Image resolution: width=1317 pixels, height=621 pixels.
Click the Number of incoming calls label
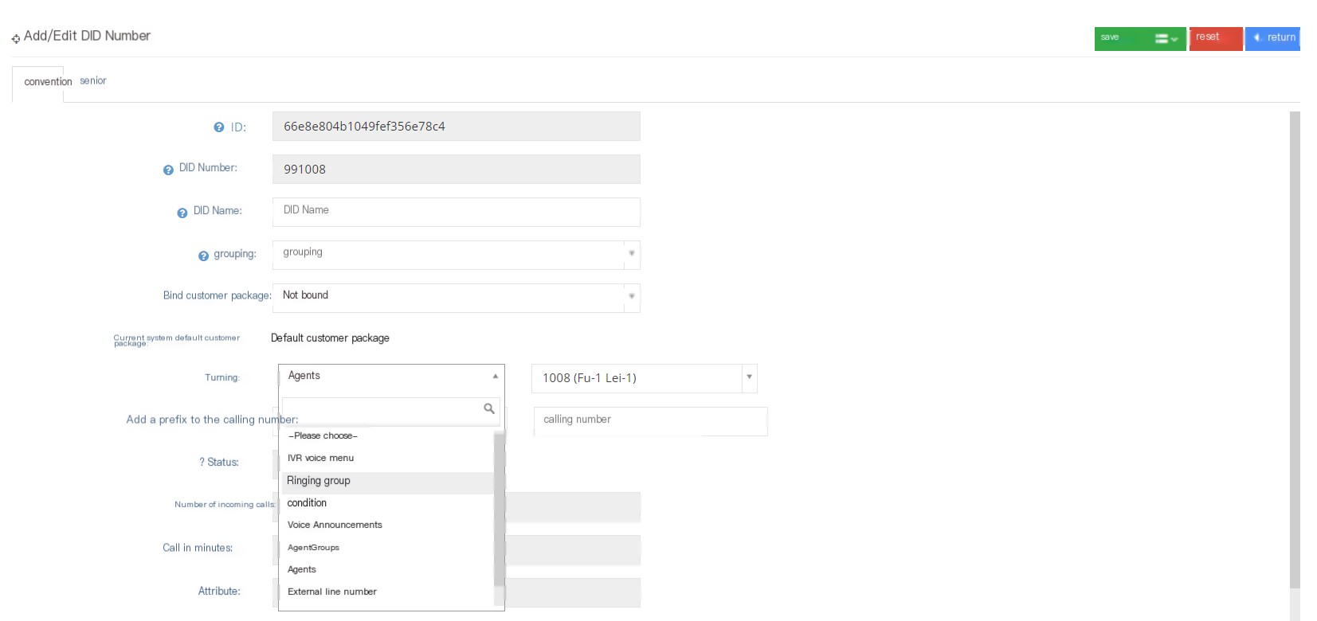(225, 505)
